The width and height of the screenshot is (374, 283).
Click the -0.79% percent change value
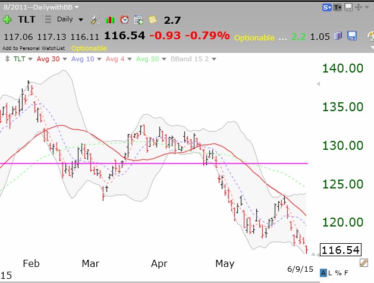tap(208, 36)
